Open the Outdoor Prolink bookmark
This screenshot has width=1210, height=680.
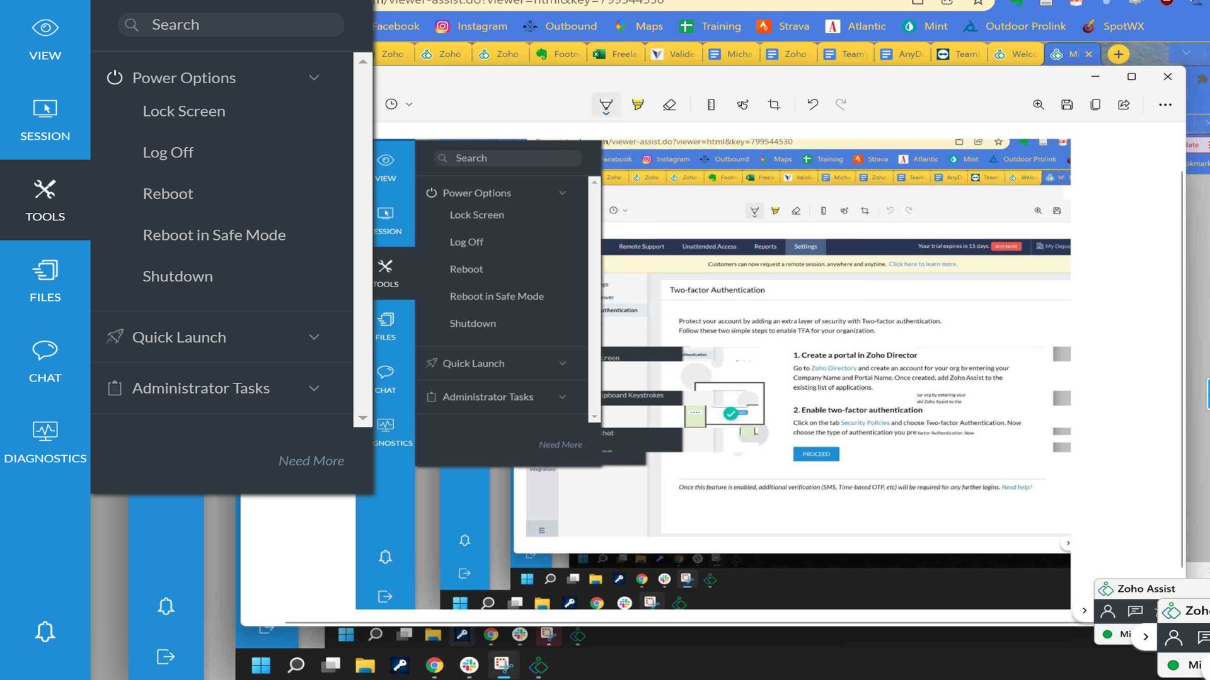[x=1015, y=26]
